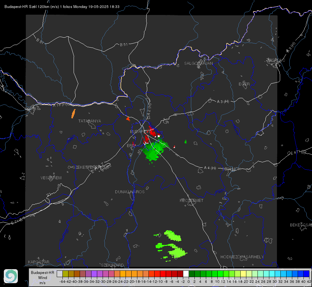This screenshot has width=312, height=287.
Task: Click the SALGÓTARJÁN city label
Action: pos(198,63)
